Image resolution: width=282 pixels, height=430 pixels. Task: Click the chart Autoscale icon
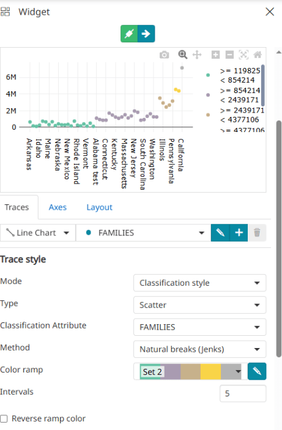pyautogui.click(x=243, y=55)
